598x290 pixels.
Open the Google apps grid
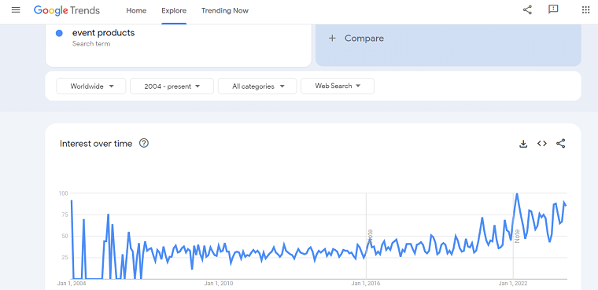point(585,10)
